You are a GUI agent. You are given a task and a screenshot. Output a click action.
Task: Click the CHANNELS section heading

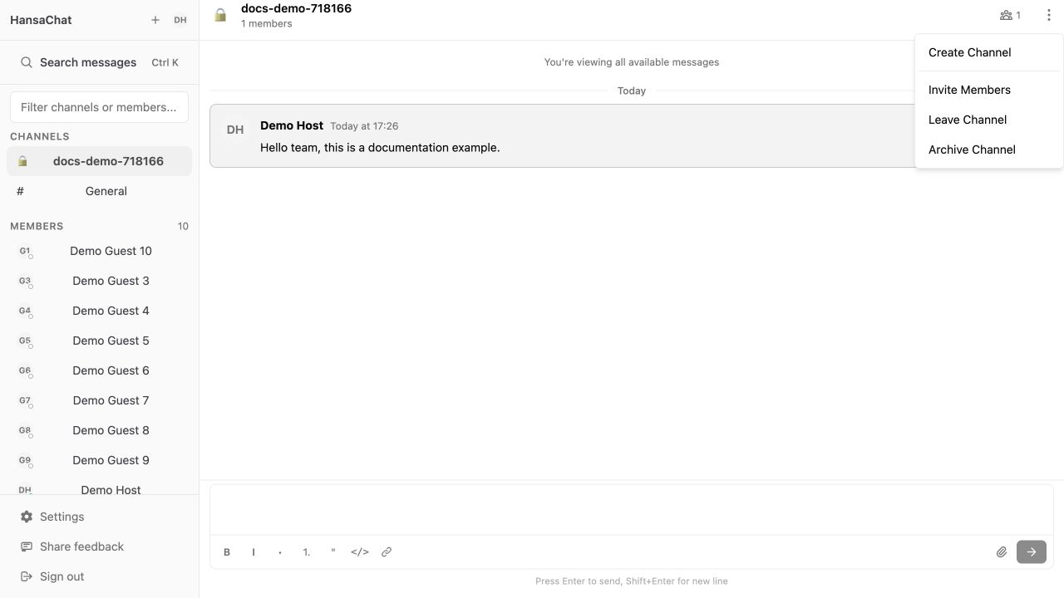pos(40,136)
